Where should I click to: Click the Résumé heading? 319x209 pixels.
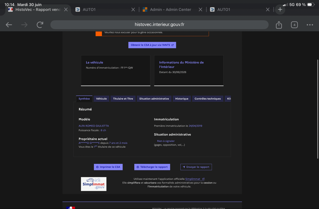point(85,109)
